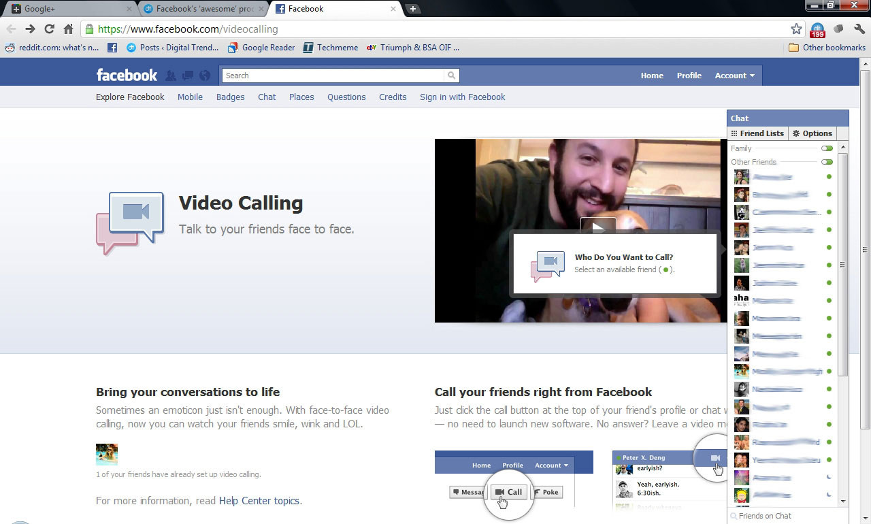Click the Video Calling chat bubble icon

(x=130, y=223)
